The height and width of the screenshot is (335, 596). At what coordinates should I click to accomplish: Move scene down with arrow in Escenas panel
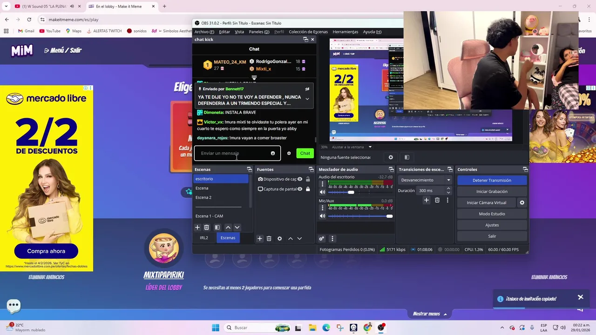pos(237,228)
